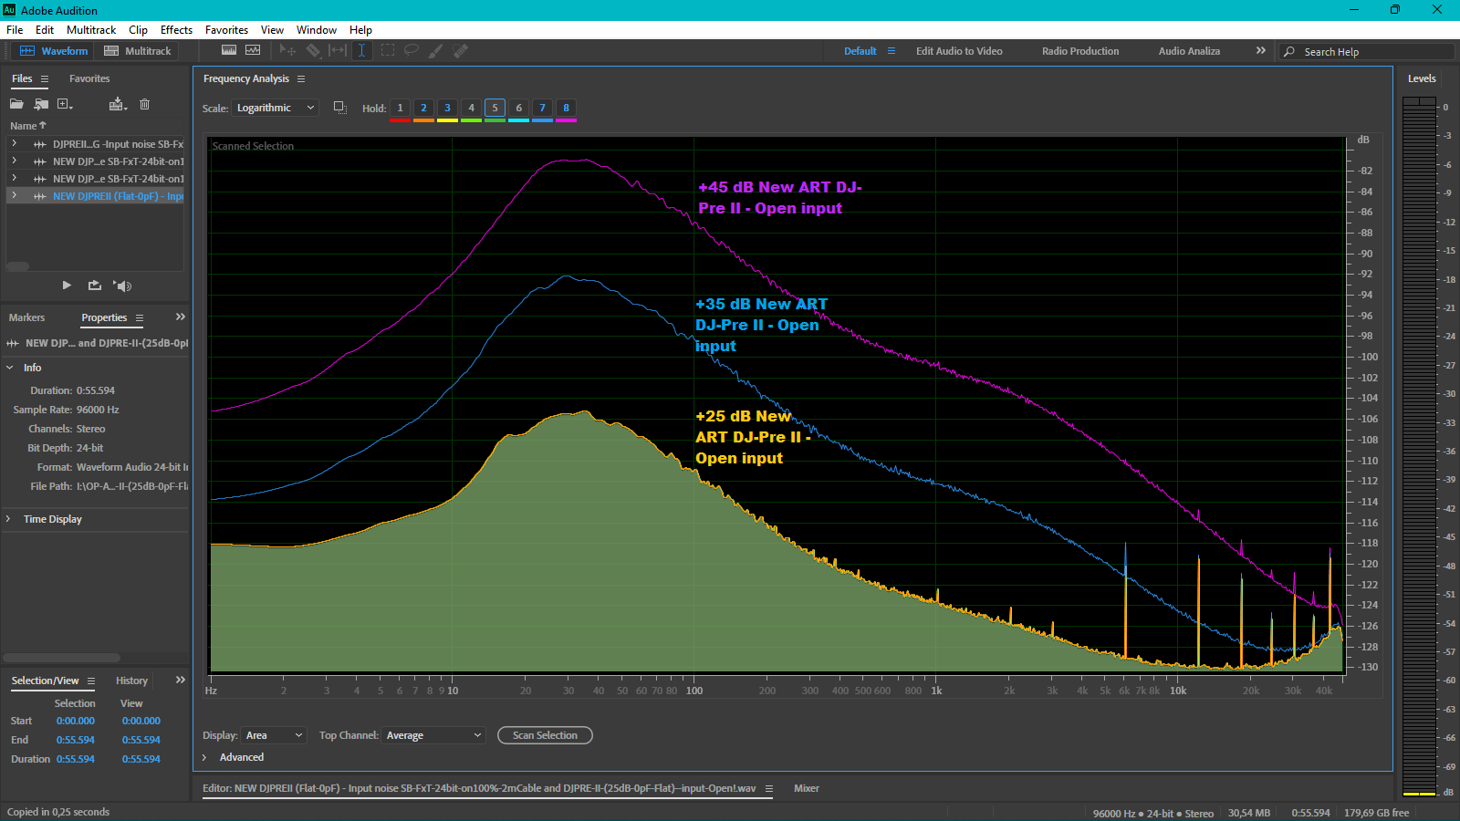Screen dimensions: 1460x821
Task: Show hidden tabs beside Properties panel
Action: (x=180, y=317)
